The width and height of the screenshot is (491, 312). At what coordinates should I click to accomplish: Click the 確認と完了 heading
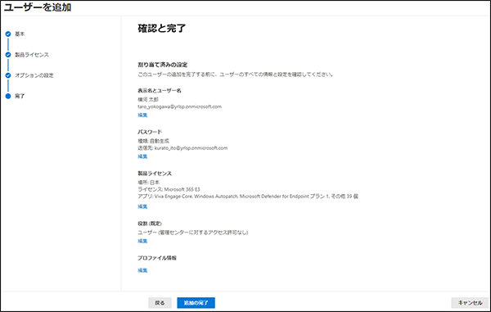pos(162,28)
